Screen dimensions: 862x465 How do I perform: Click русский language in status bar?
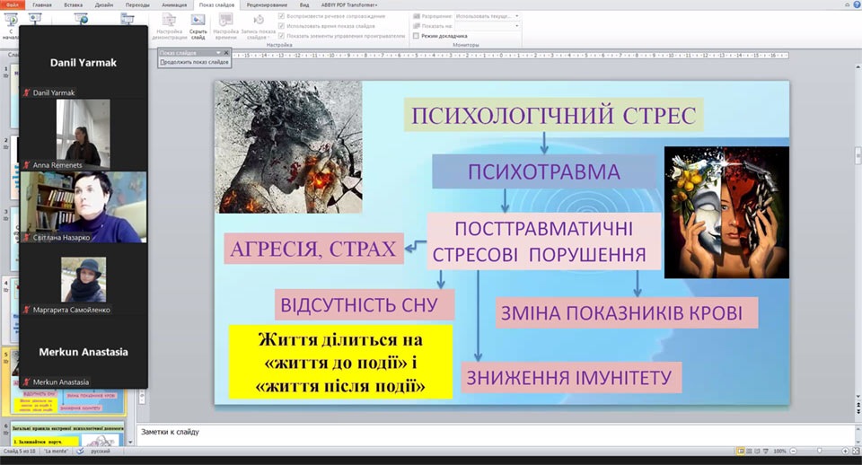pos(101,452)
